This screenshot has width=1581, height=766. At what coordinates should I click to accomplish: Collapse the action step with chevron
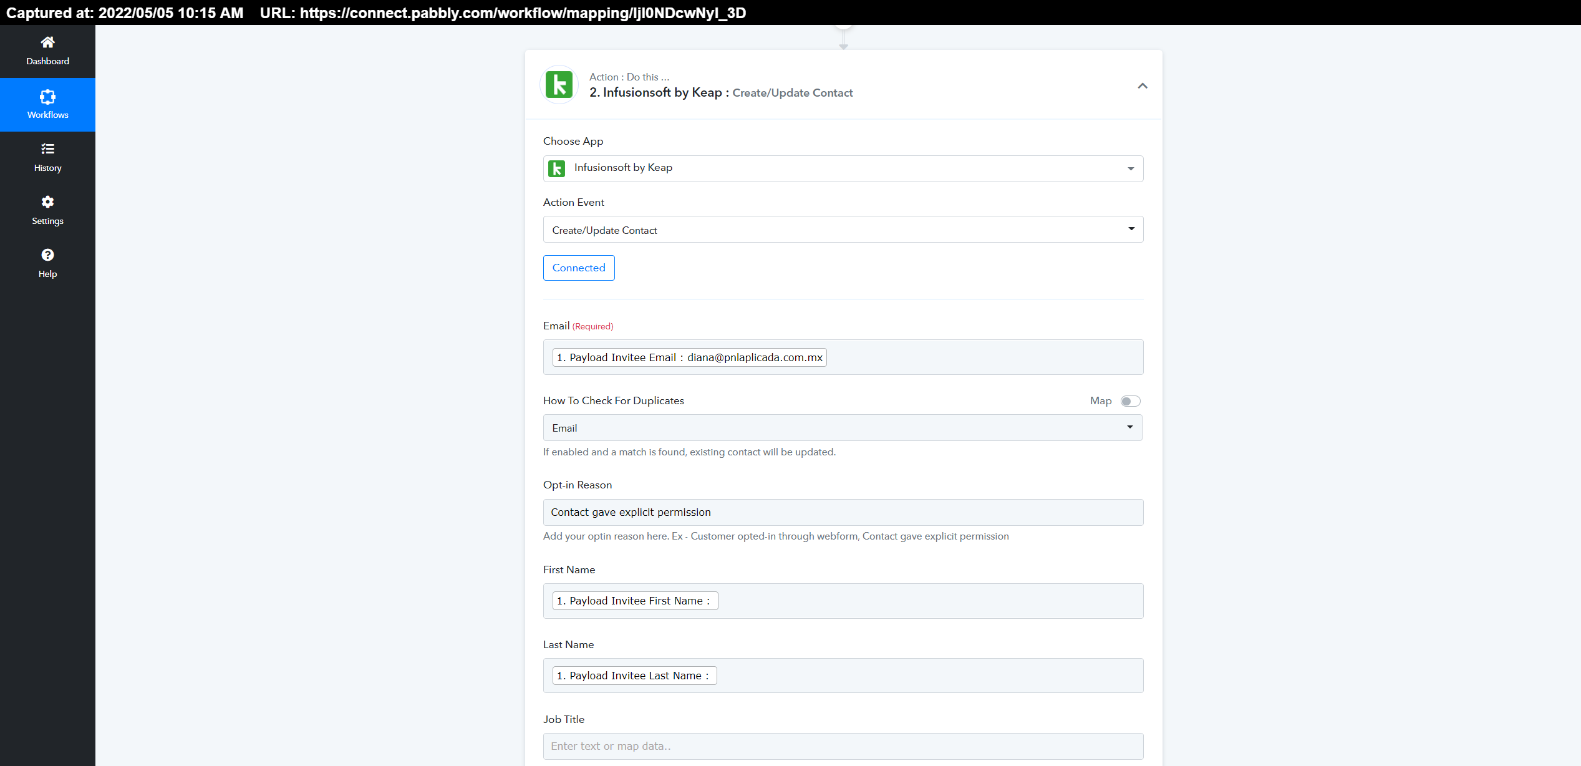[x=1143, y=86]
